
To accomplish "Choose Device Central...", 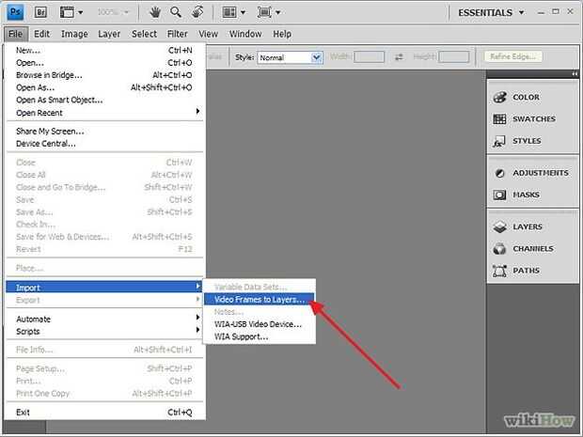I will point(104,144).
